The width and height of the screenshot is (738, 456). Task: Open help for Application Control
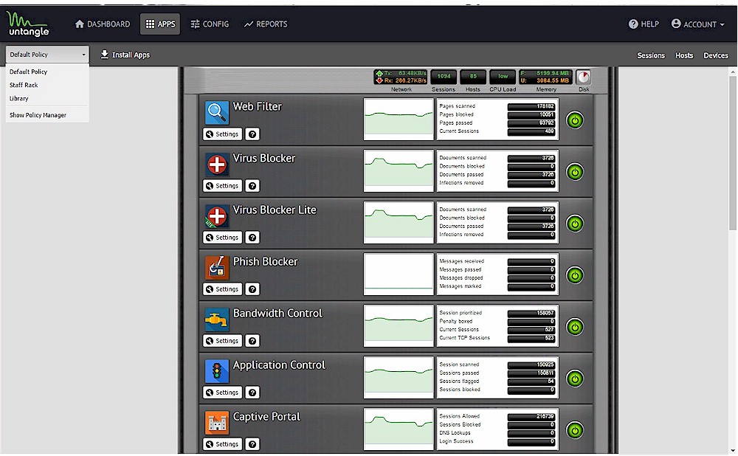tap(252, 393)
